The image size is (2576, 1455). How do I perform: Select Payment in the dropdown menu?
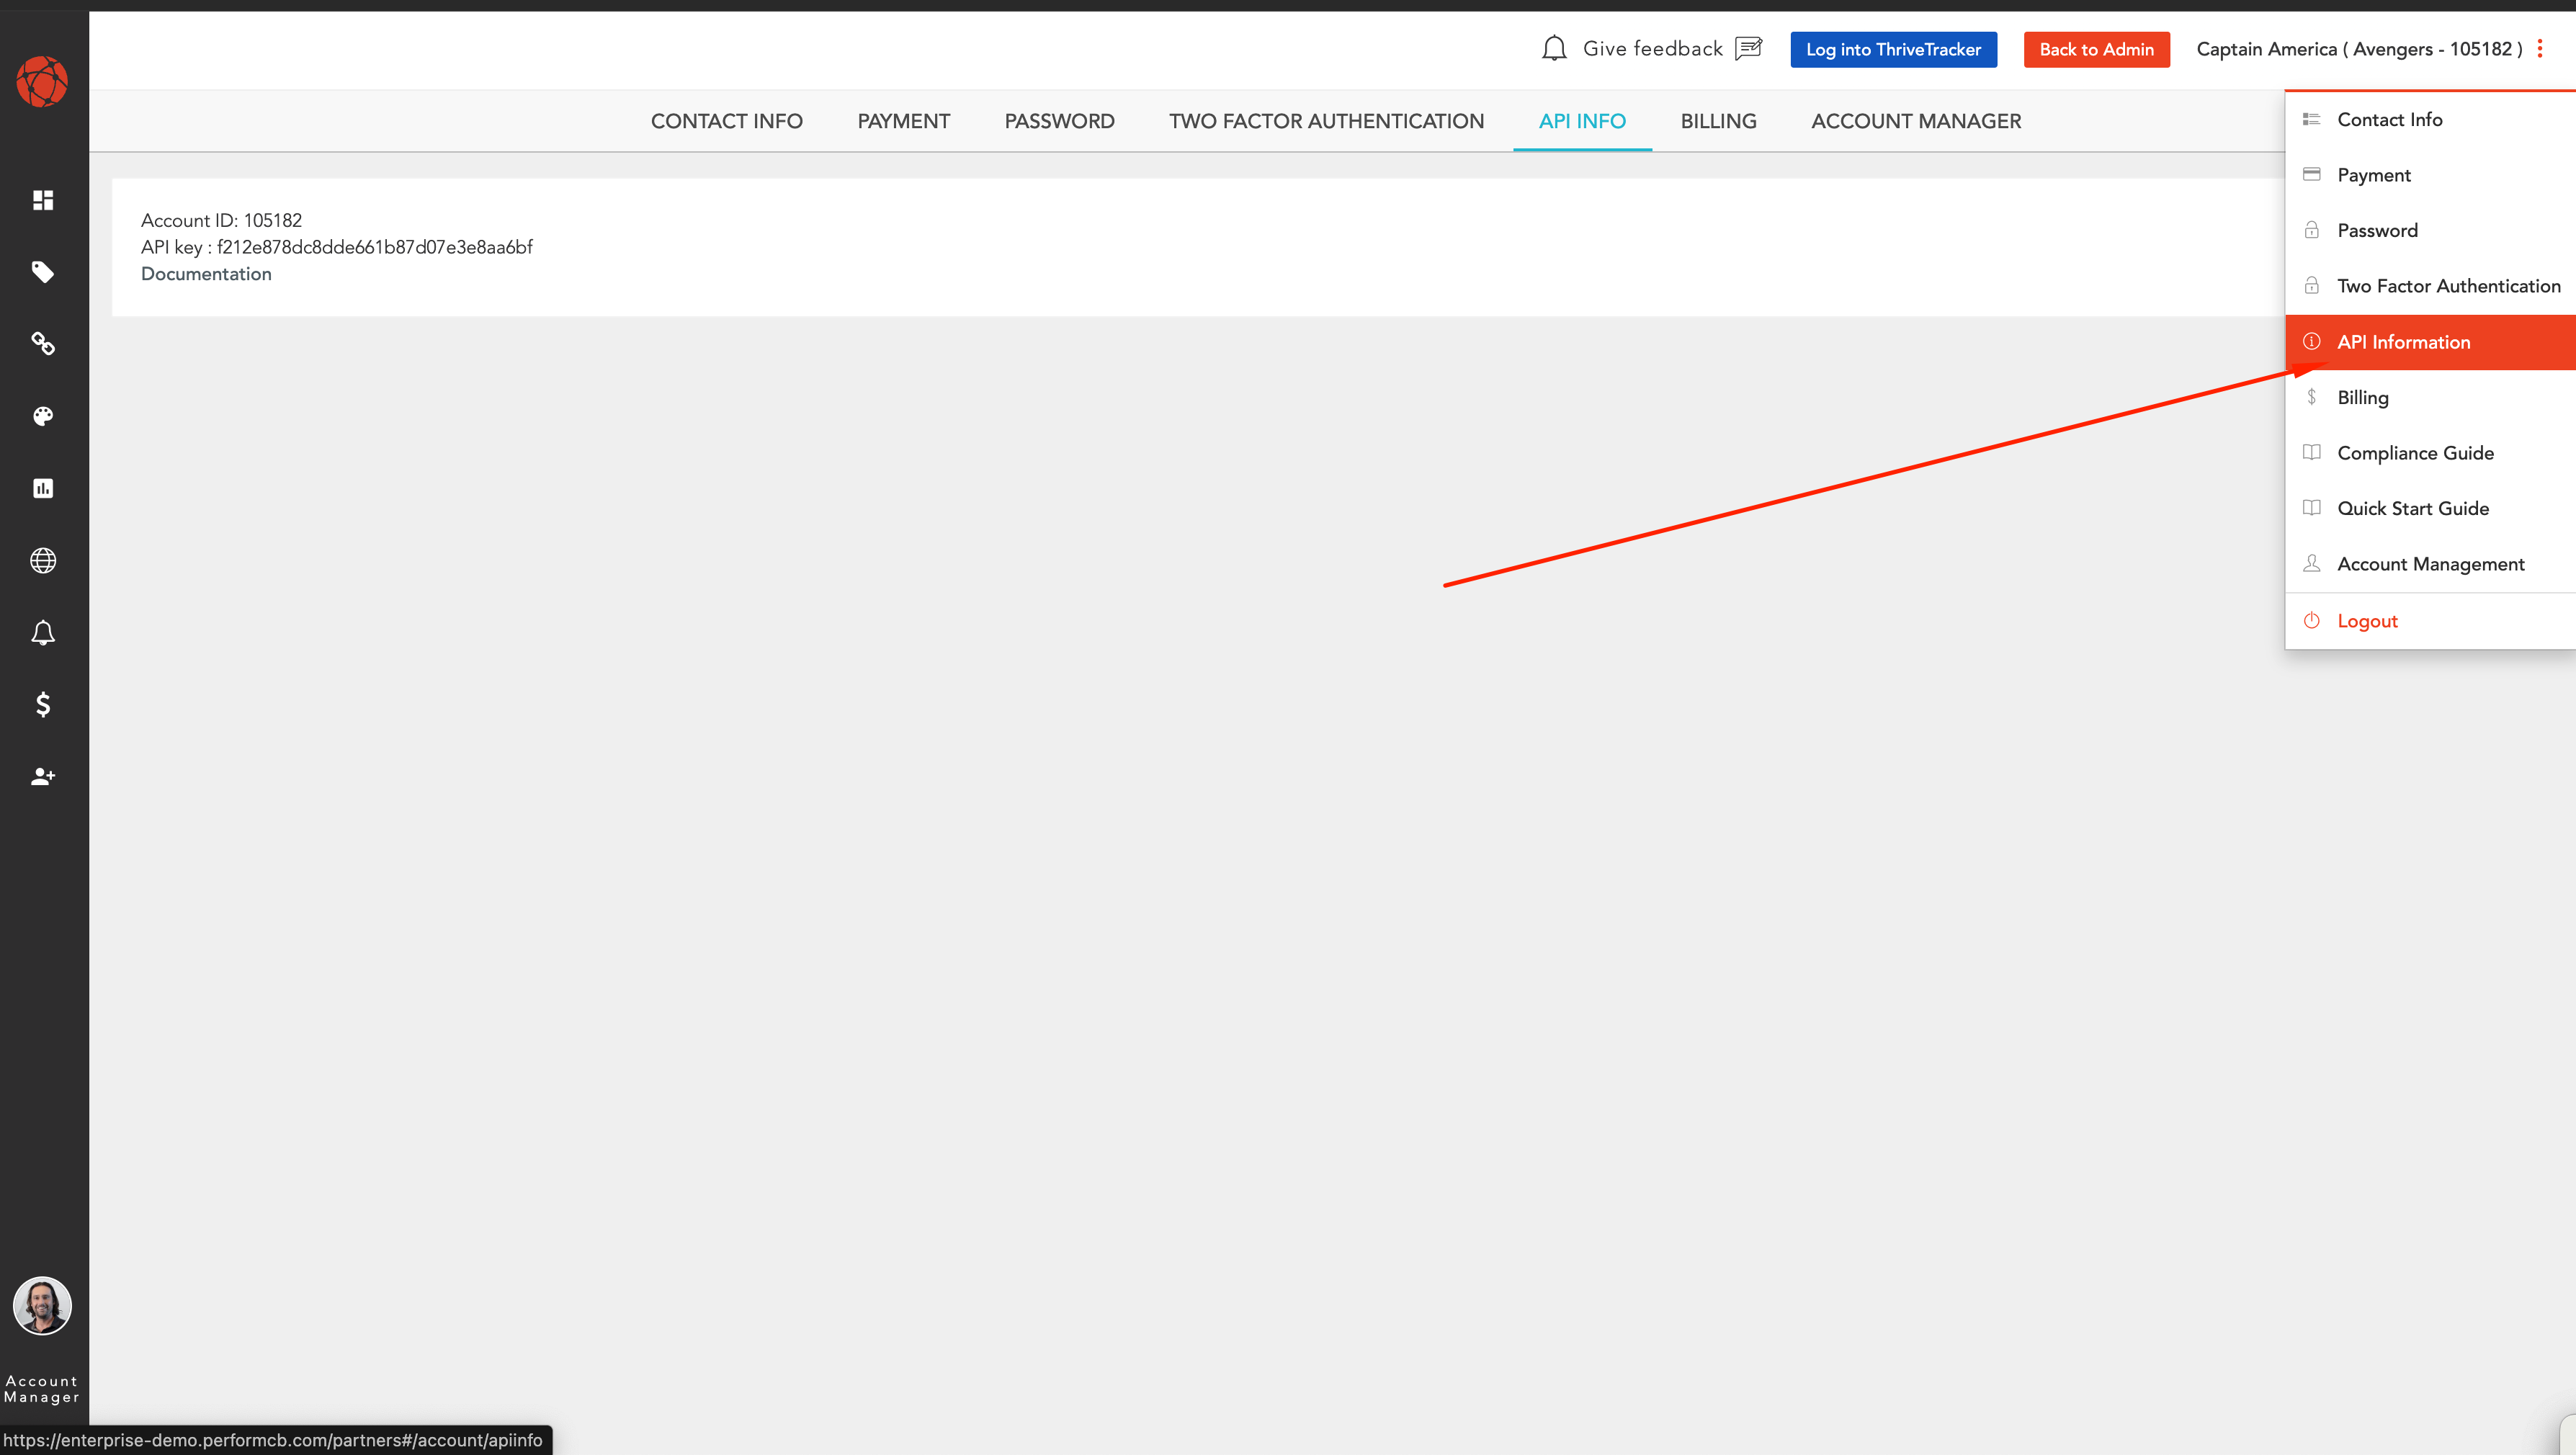tap(2430, 175)
